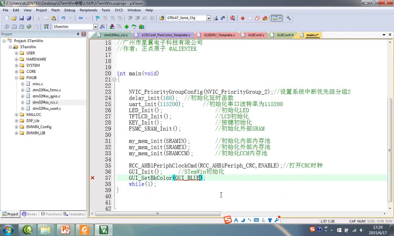
Task: Toggle Sogou Chinese/English mode A icon
Action: coord(236,220)
